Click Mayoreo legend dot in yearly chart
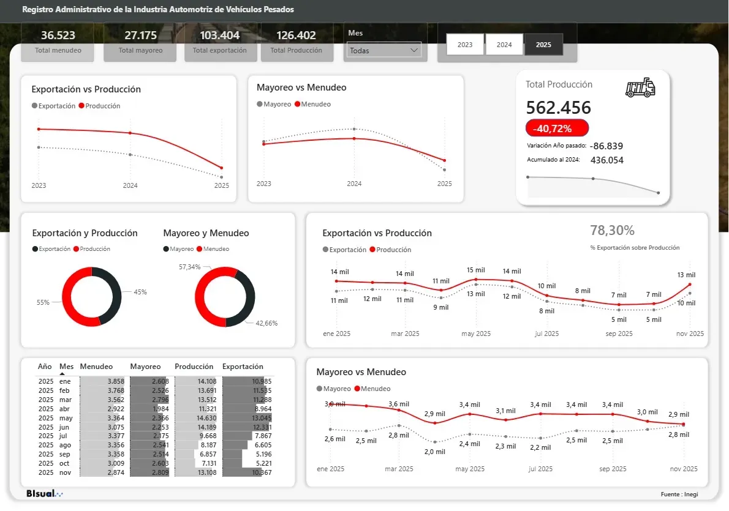 tap(259, 104)
